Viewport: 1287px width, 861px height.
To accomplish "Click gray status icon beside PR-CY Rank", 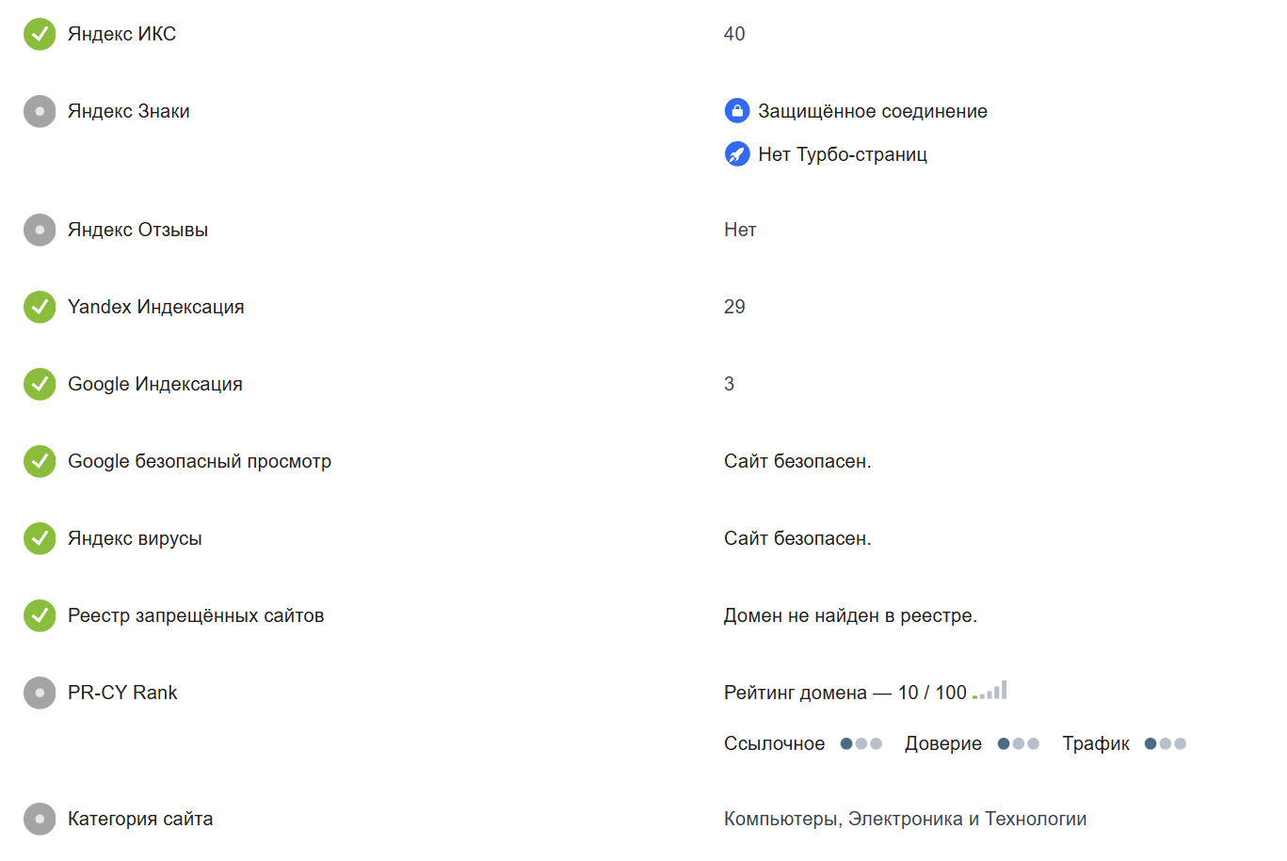I will tap(40, 693).
